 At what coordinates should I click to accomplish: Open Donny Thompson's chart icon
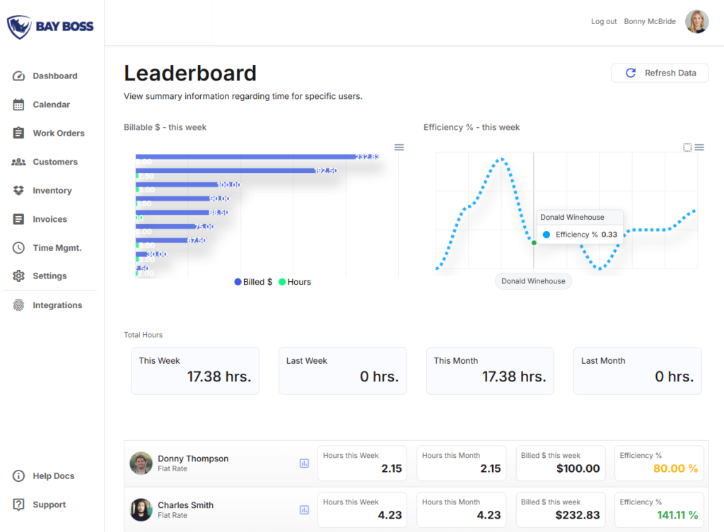304,463
